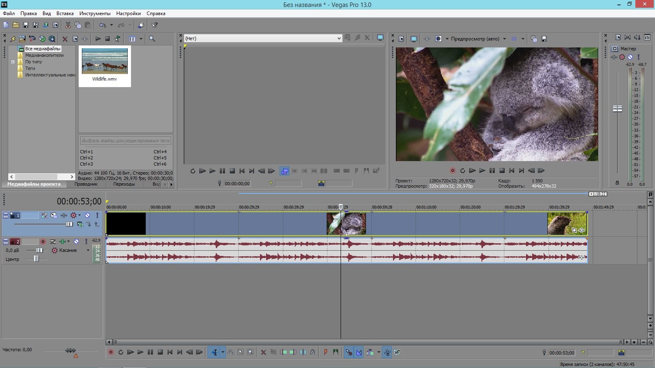Insert marker with the orange flag
The width and height of the screenshot is (655, 368).
coord(326,352)
